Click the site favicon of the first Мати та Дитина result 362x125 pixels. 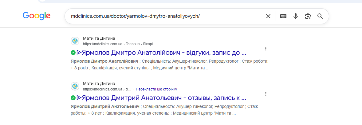click(75, 41)
